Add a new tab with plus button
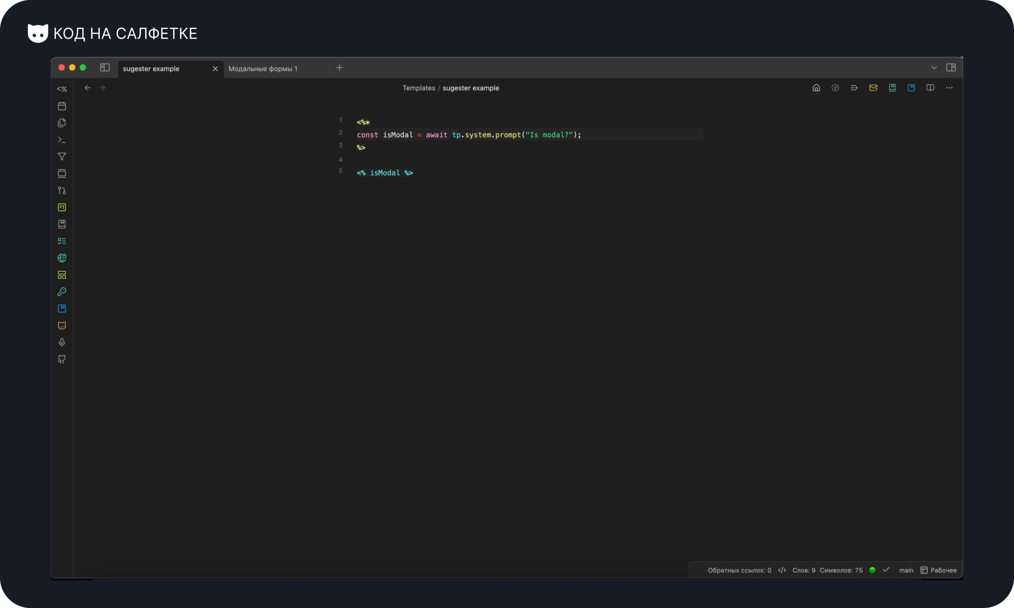Screen dimensions: 1014x608 tap(340, 68)
